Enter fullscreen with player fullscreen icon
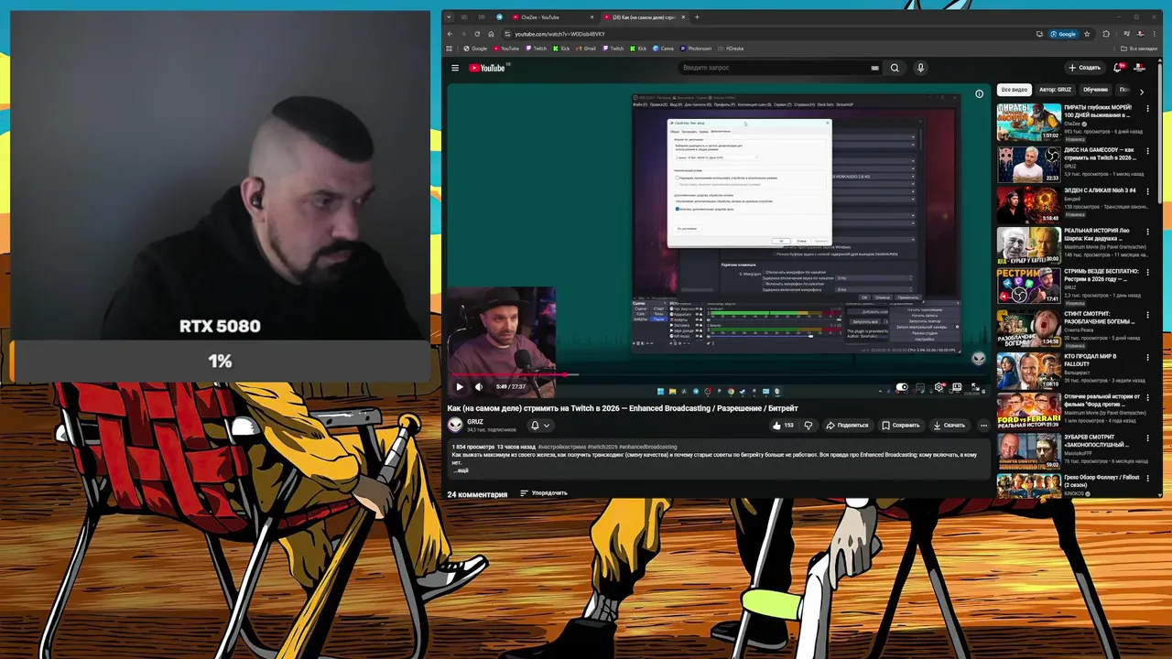Image resolution: width=1172 pixels, height=659 pixels. 975,387
